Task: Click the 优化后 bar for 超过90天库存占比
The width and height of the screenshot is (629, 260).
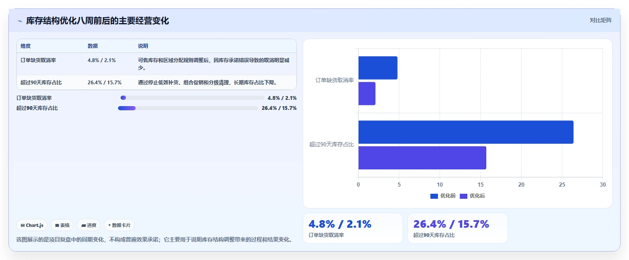Action: pos(422,158)
